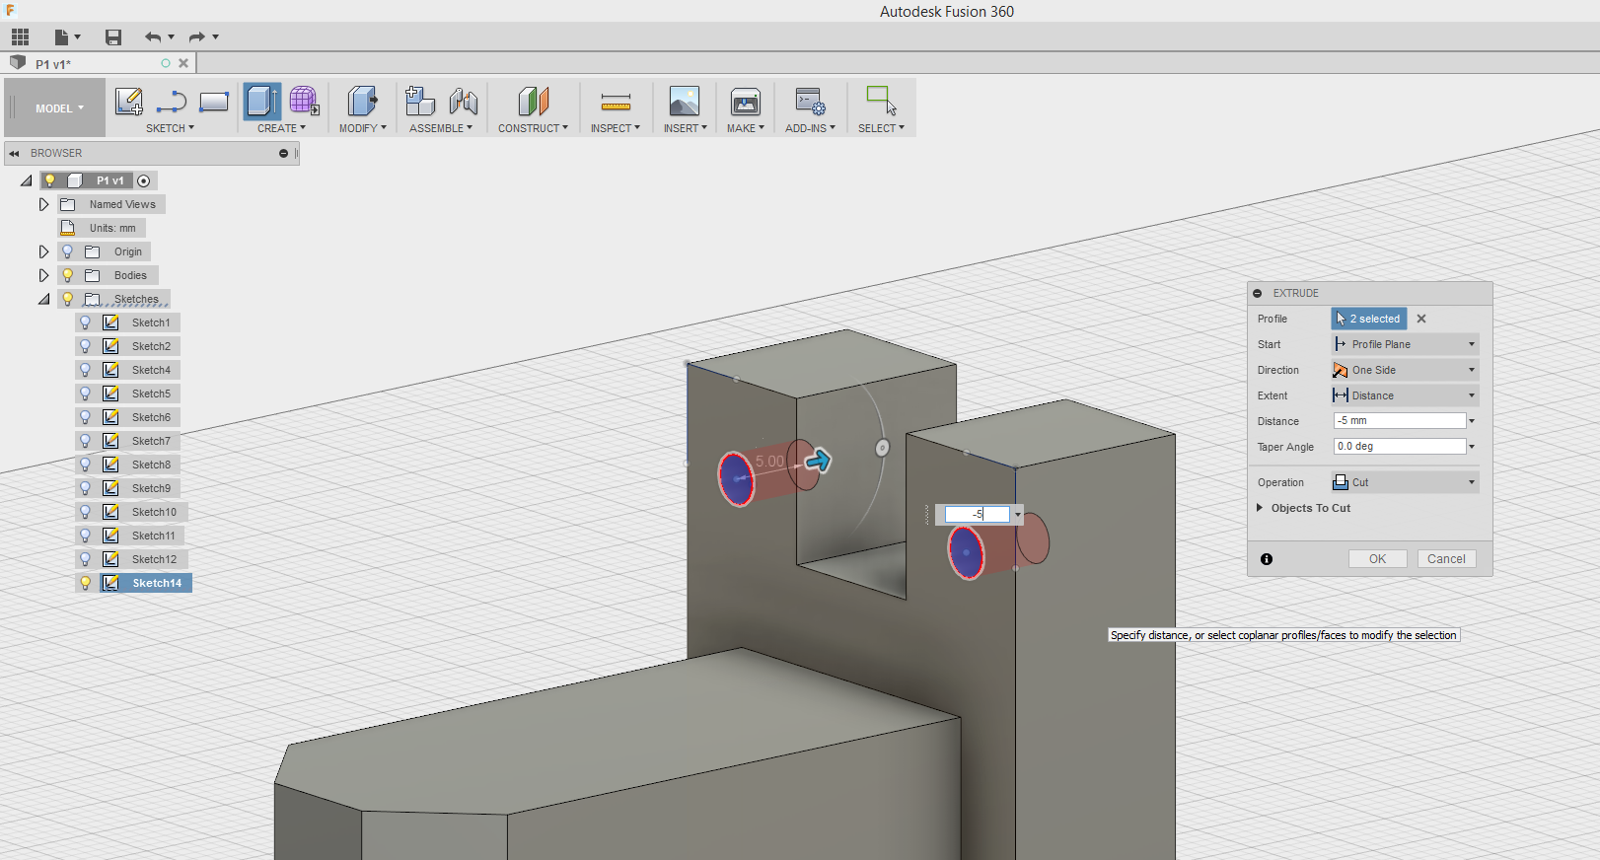Select the Press Pull modify icon
This screenshot has height=860, width=1600.
point(362,101)
